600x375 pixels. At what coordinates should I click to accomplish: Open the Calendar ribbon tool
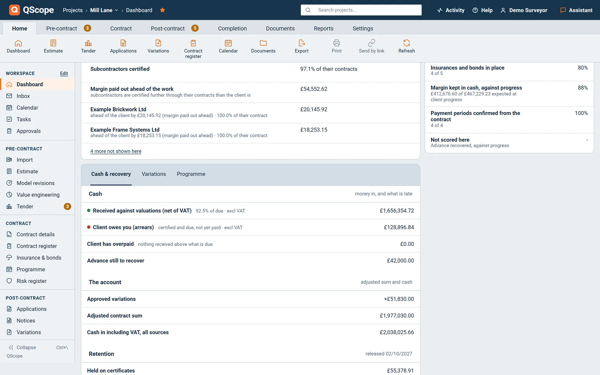point(228,47)
